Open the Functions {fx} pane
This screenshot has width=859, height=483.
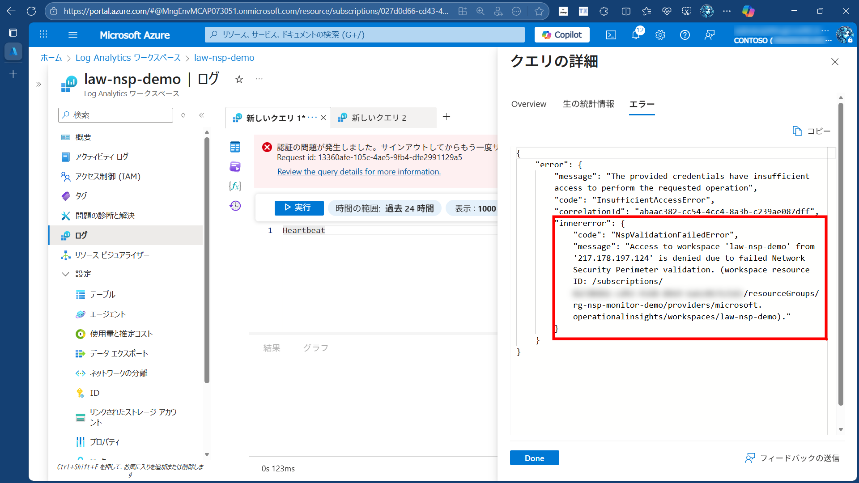[235, 186]
